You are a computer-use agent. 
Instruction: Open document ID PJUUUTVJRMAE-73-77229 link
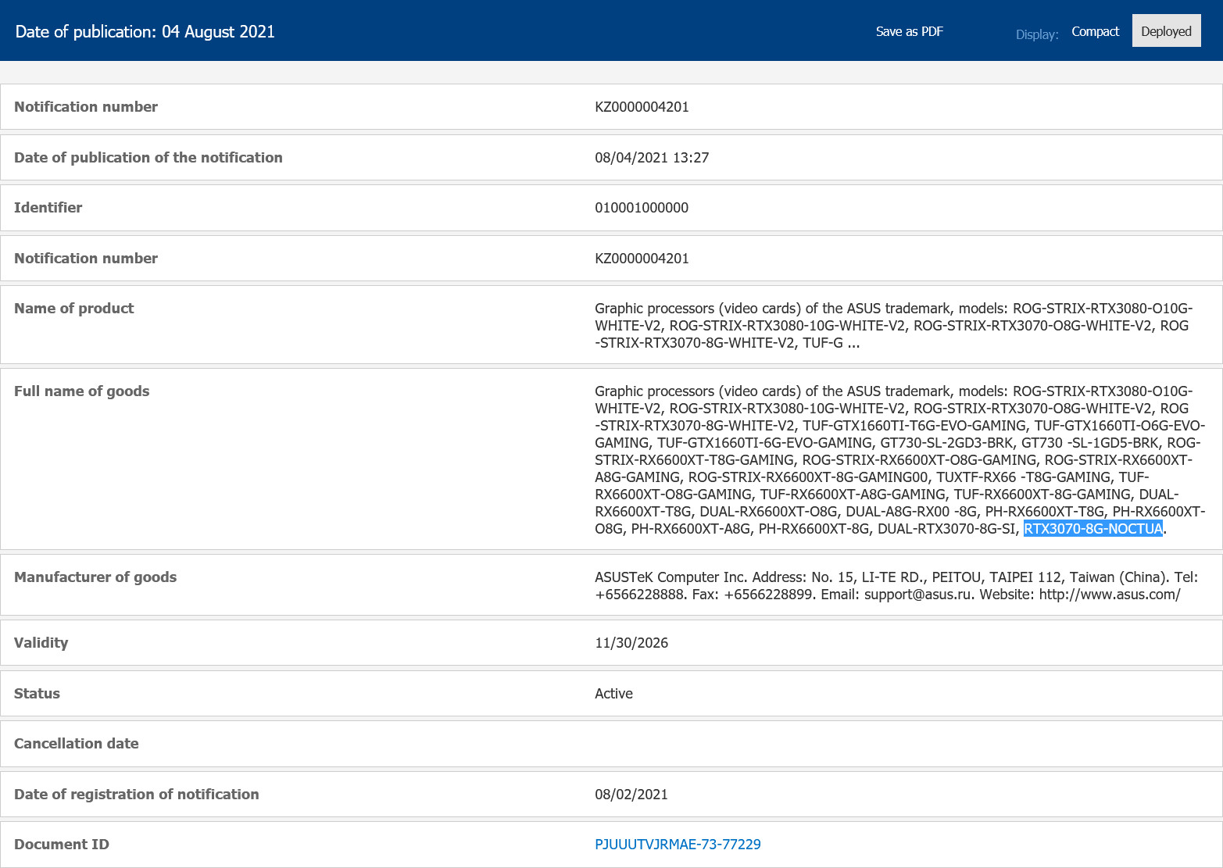pos(678,845)
